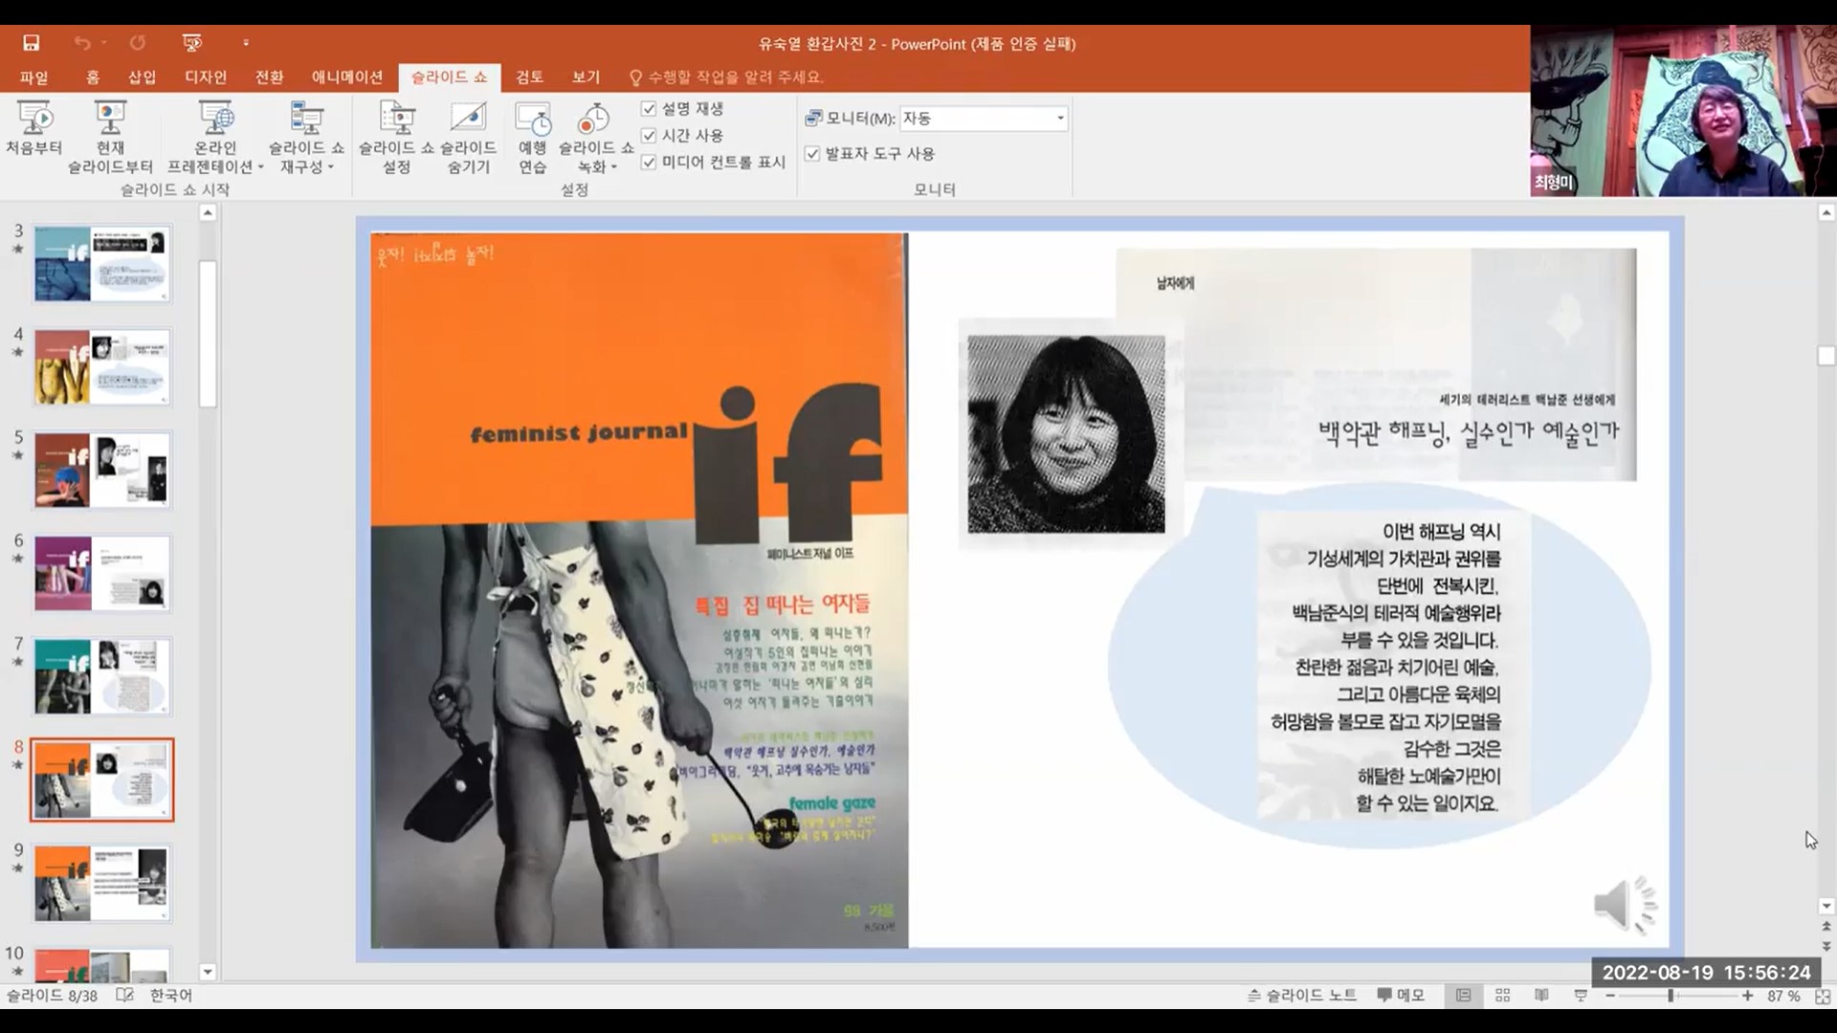Open the Monitor (모니터) dropdown set to 자동
1837x1033 pixels.
click(x=984, y=119)
